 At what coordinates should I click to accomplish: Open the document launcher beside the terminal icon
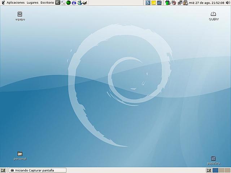[63, 3]
